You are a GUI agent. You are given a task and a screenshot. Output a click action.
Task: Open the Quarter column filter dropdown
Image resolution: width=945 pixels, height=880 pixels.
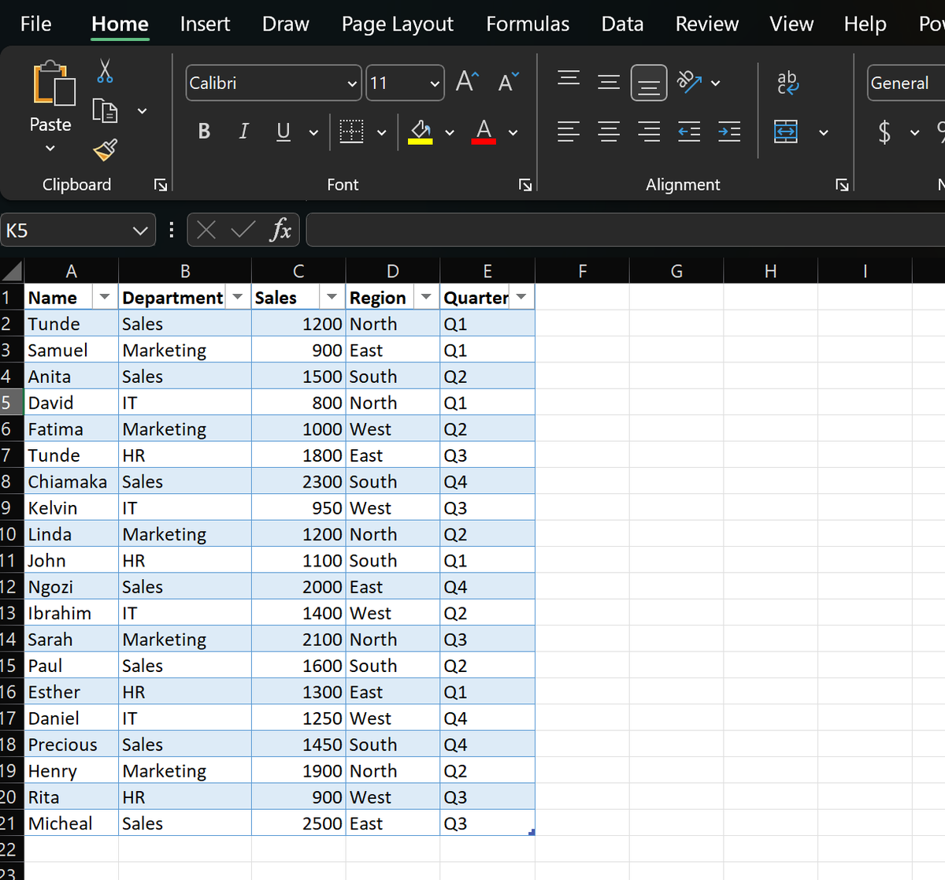click(521, 297)
